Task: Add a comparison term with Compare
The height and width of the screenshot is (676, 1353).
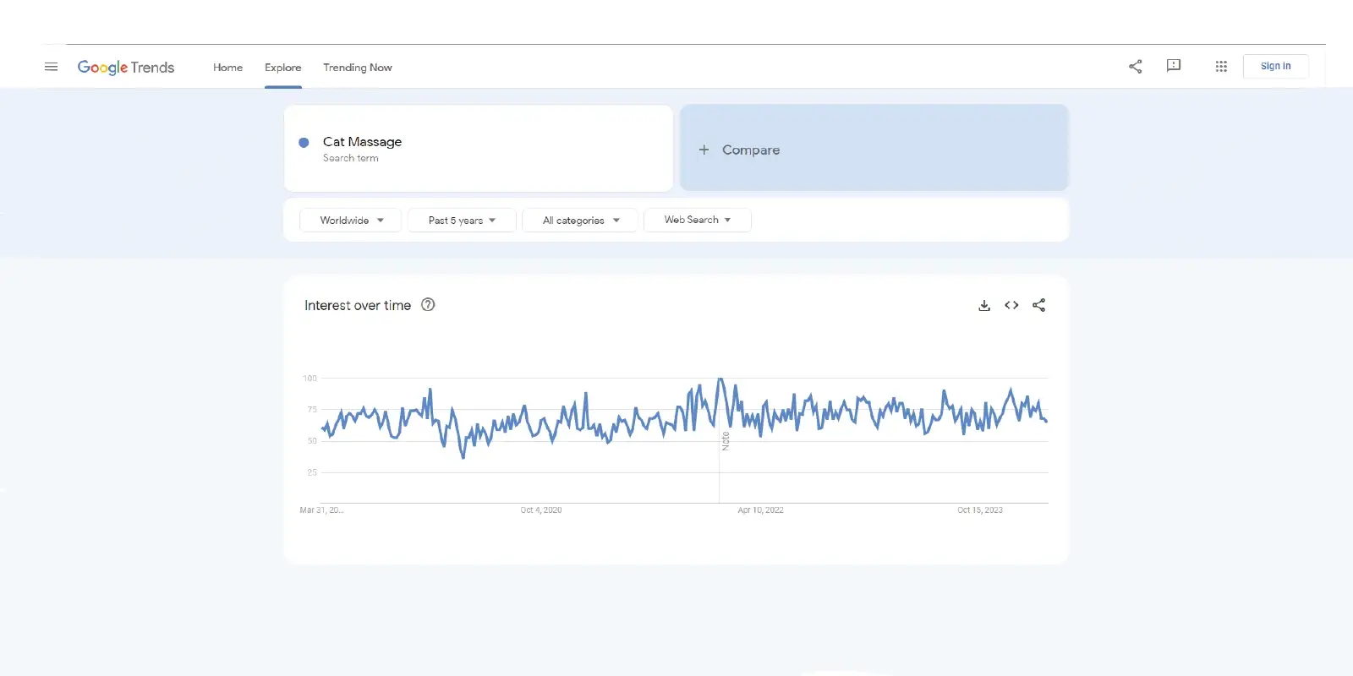Action: [x=751, y=150]
